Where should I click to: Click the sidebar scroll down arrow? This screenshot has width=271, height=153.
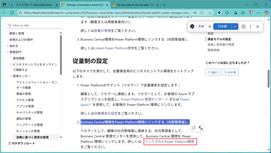(x=61, y=137)
